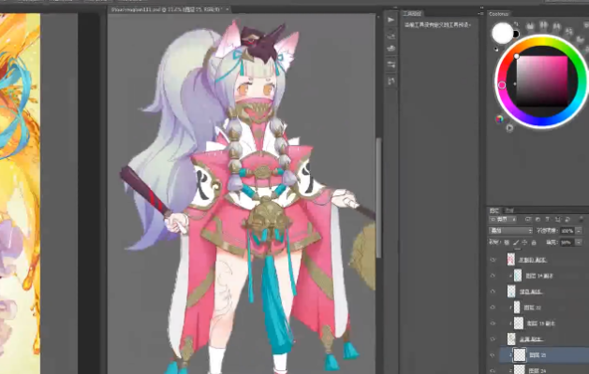
Task: Open the opacity slider dropdown arrow
Action: [579, 231]
